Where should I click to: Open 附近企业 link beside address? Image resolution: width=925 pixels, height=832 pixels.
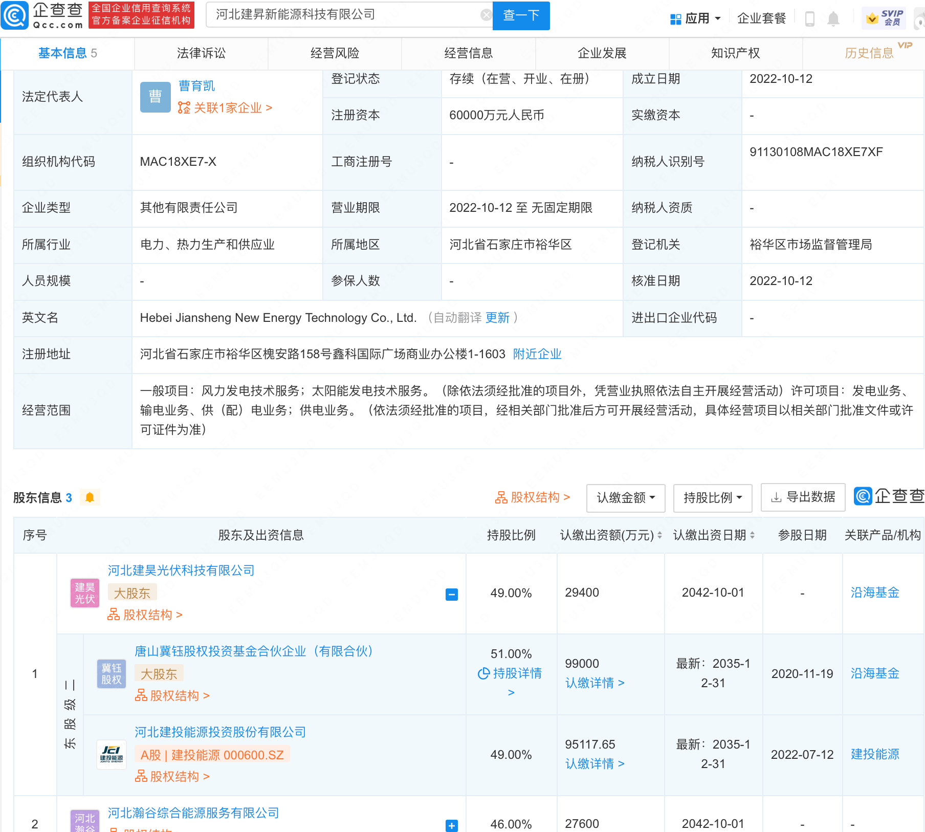[537, 354]
